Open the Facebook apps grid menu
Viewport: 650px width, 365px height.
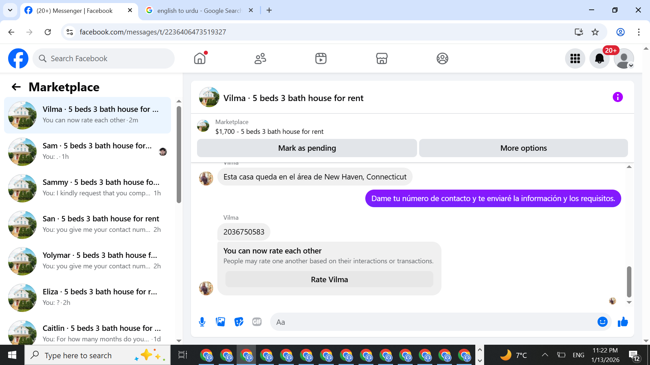pyautogui.click(x=575, y=58)
